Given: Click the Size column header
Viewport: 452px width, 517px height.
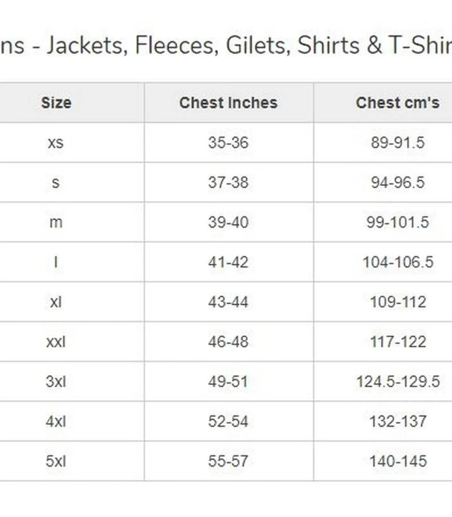Looking at the screenshot, I should (x=56, y=103).
